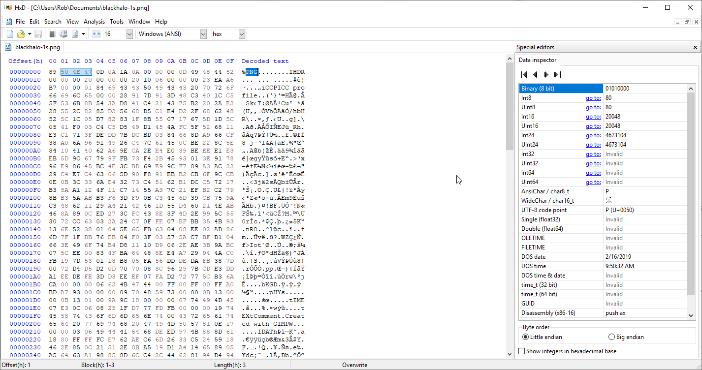
Task: Expand the disk image dropdown arrow
Action: (x=84, y=34)
